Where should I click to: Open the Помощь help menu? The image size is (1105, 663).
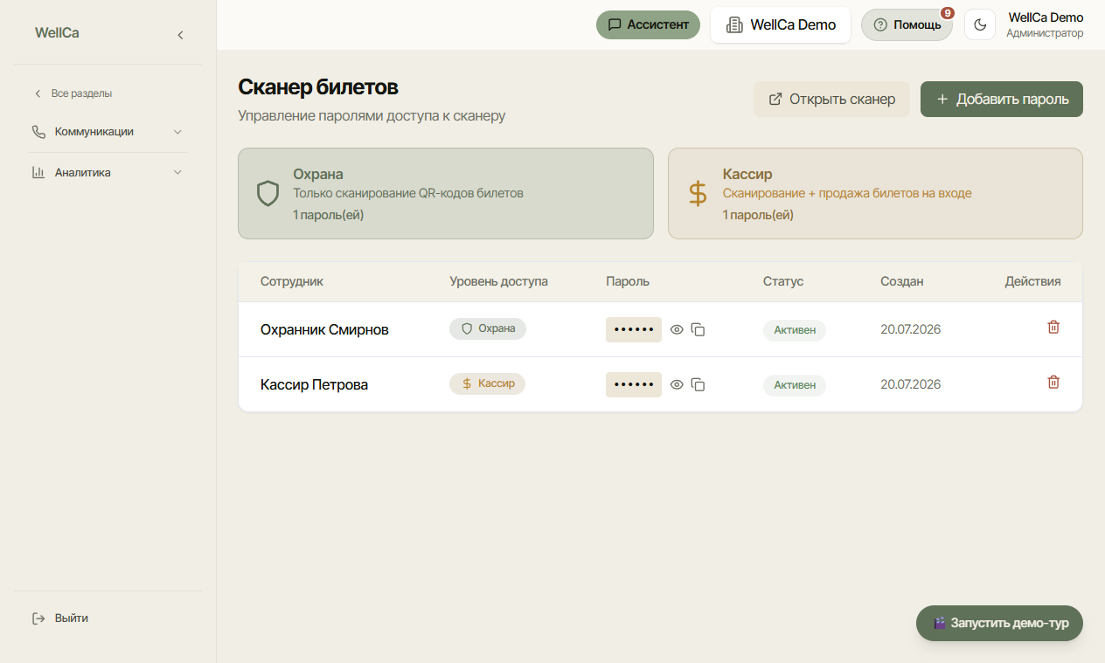(x=907, y=24)
